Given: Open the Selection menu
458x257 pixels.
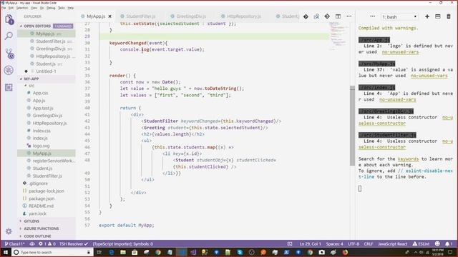Looking at the screenshot, I should [22, 8].
